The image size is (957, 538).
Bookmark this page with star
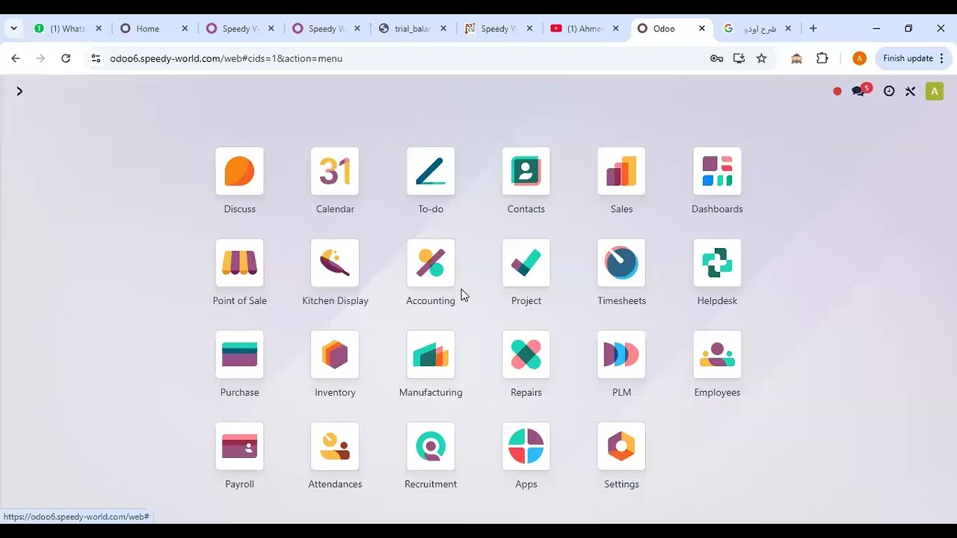point(761,58)
